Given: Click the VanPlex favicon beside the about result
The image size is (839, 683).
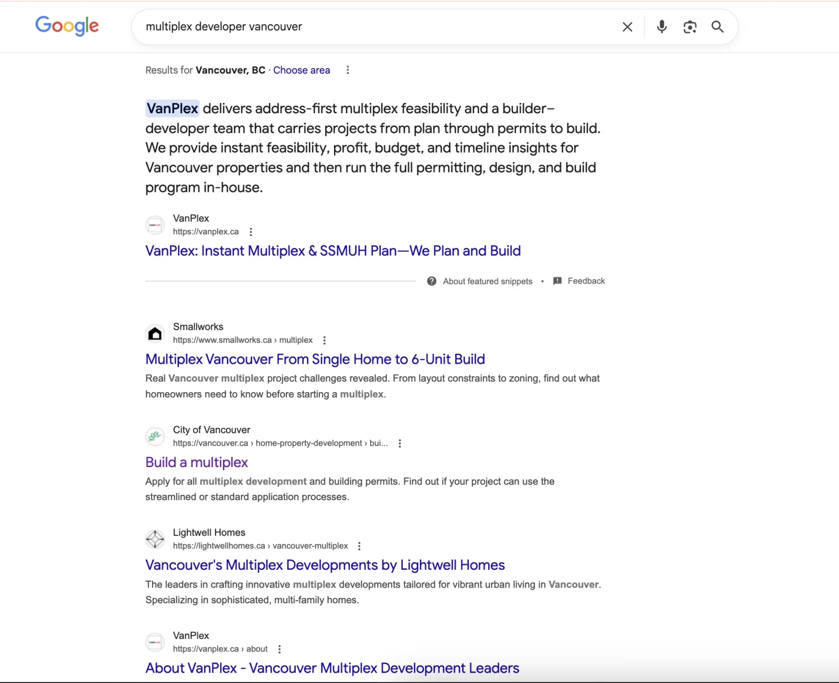Looking at the screenshot, I should click(155, 642).
